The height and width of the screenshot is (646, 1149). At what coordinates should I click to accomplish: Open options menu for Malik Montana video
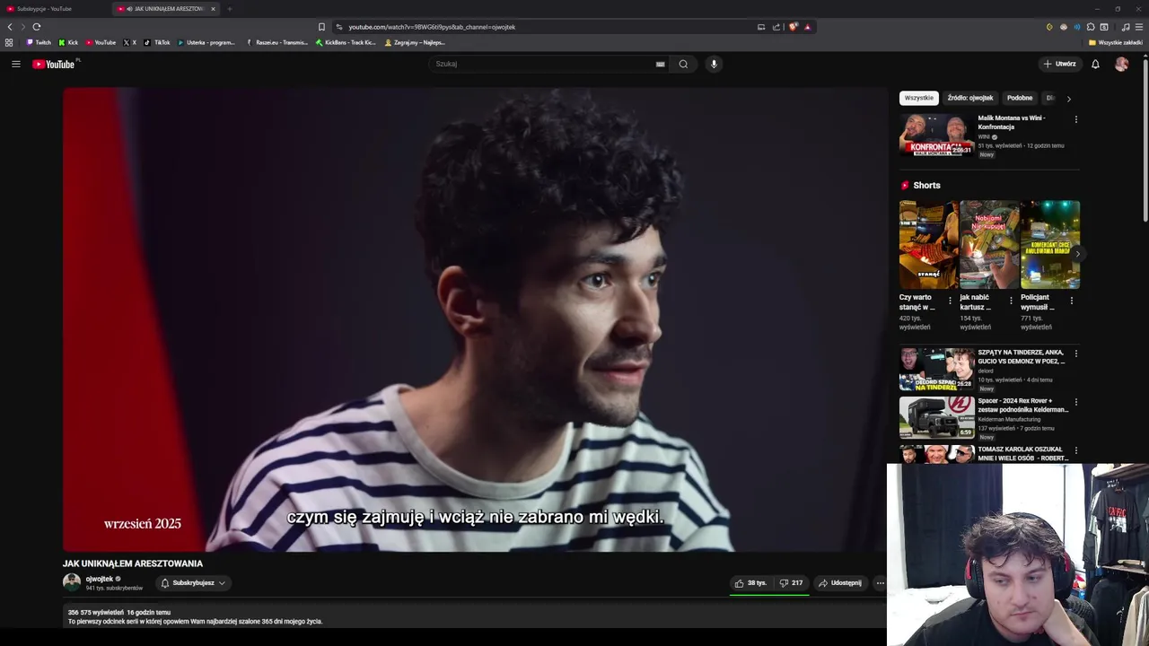tap(1075, 118)
